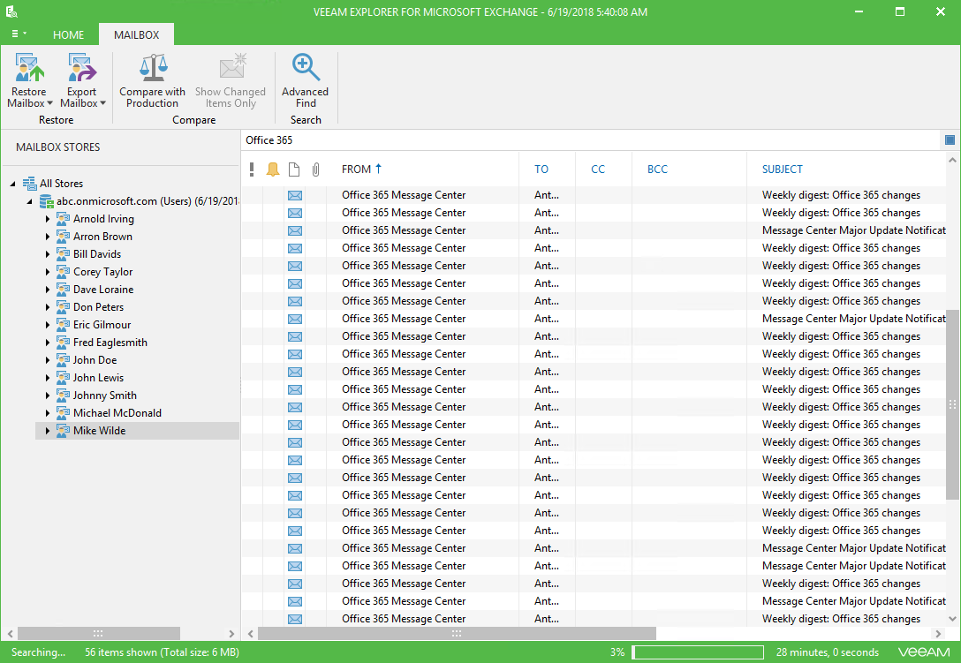Collapse the All Stores tree node

point(13,184)
